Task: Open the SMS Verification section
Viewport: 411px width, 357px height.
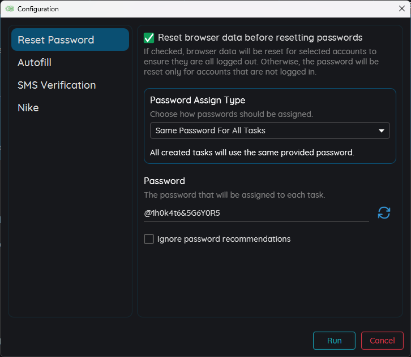Action: 57,85
